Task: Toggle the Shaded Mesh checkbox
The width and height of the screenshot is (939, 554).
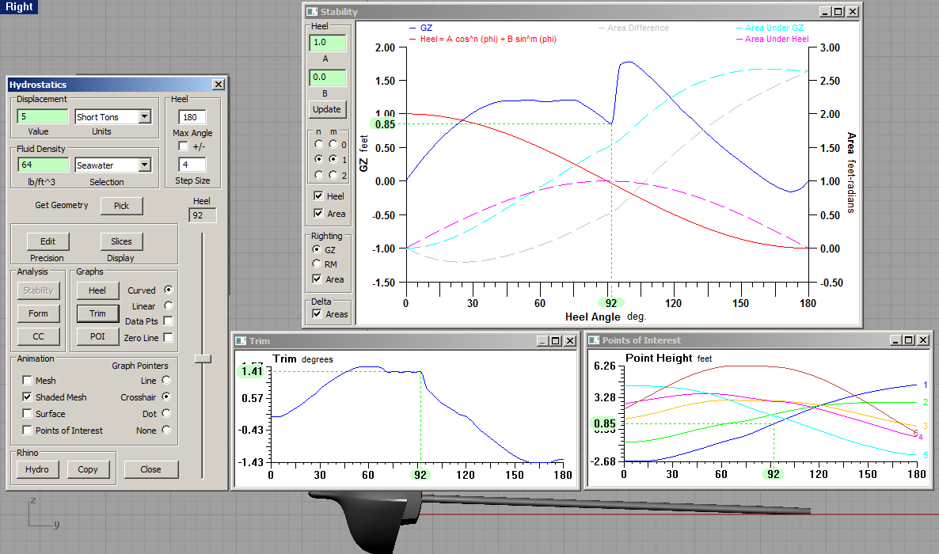Action: pos(27,397)
